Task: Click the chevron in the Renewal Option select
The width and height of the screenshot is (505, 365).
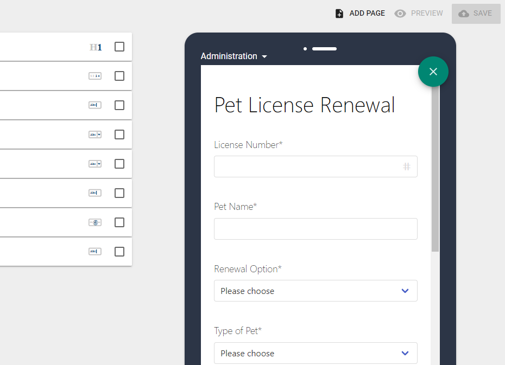Action: tap(405, 291)
